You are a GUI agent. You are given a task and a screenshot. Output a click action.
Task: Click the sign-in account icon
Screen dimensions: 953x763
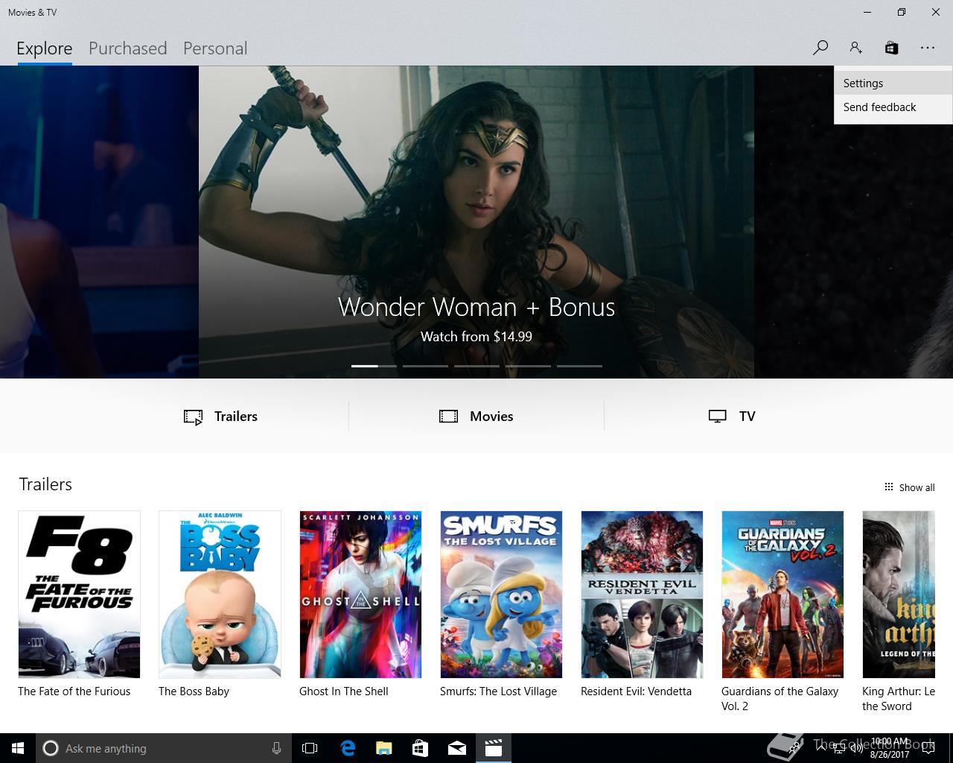[x=855, y=48]
